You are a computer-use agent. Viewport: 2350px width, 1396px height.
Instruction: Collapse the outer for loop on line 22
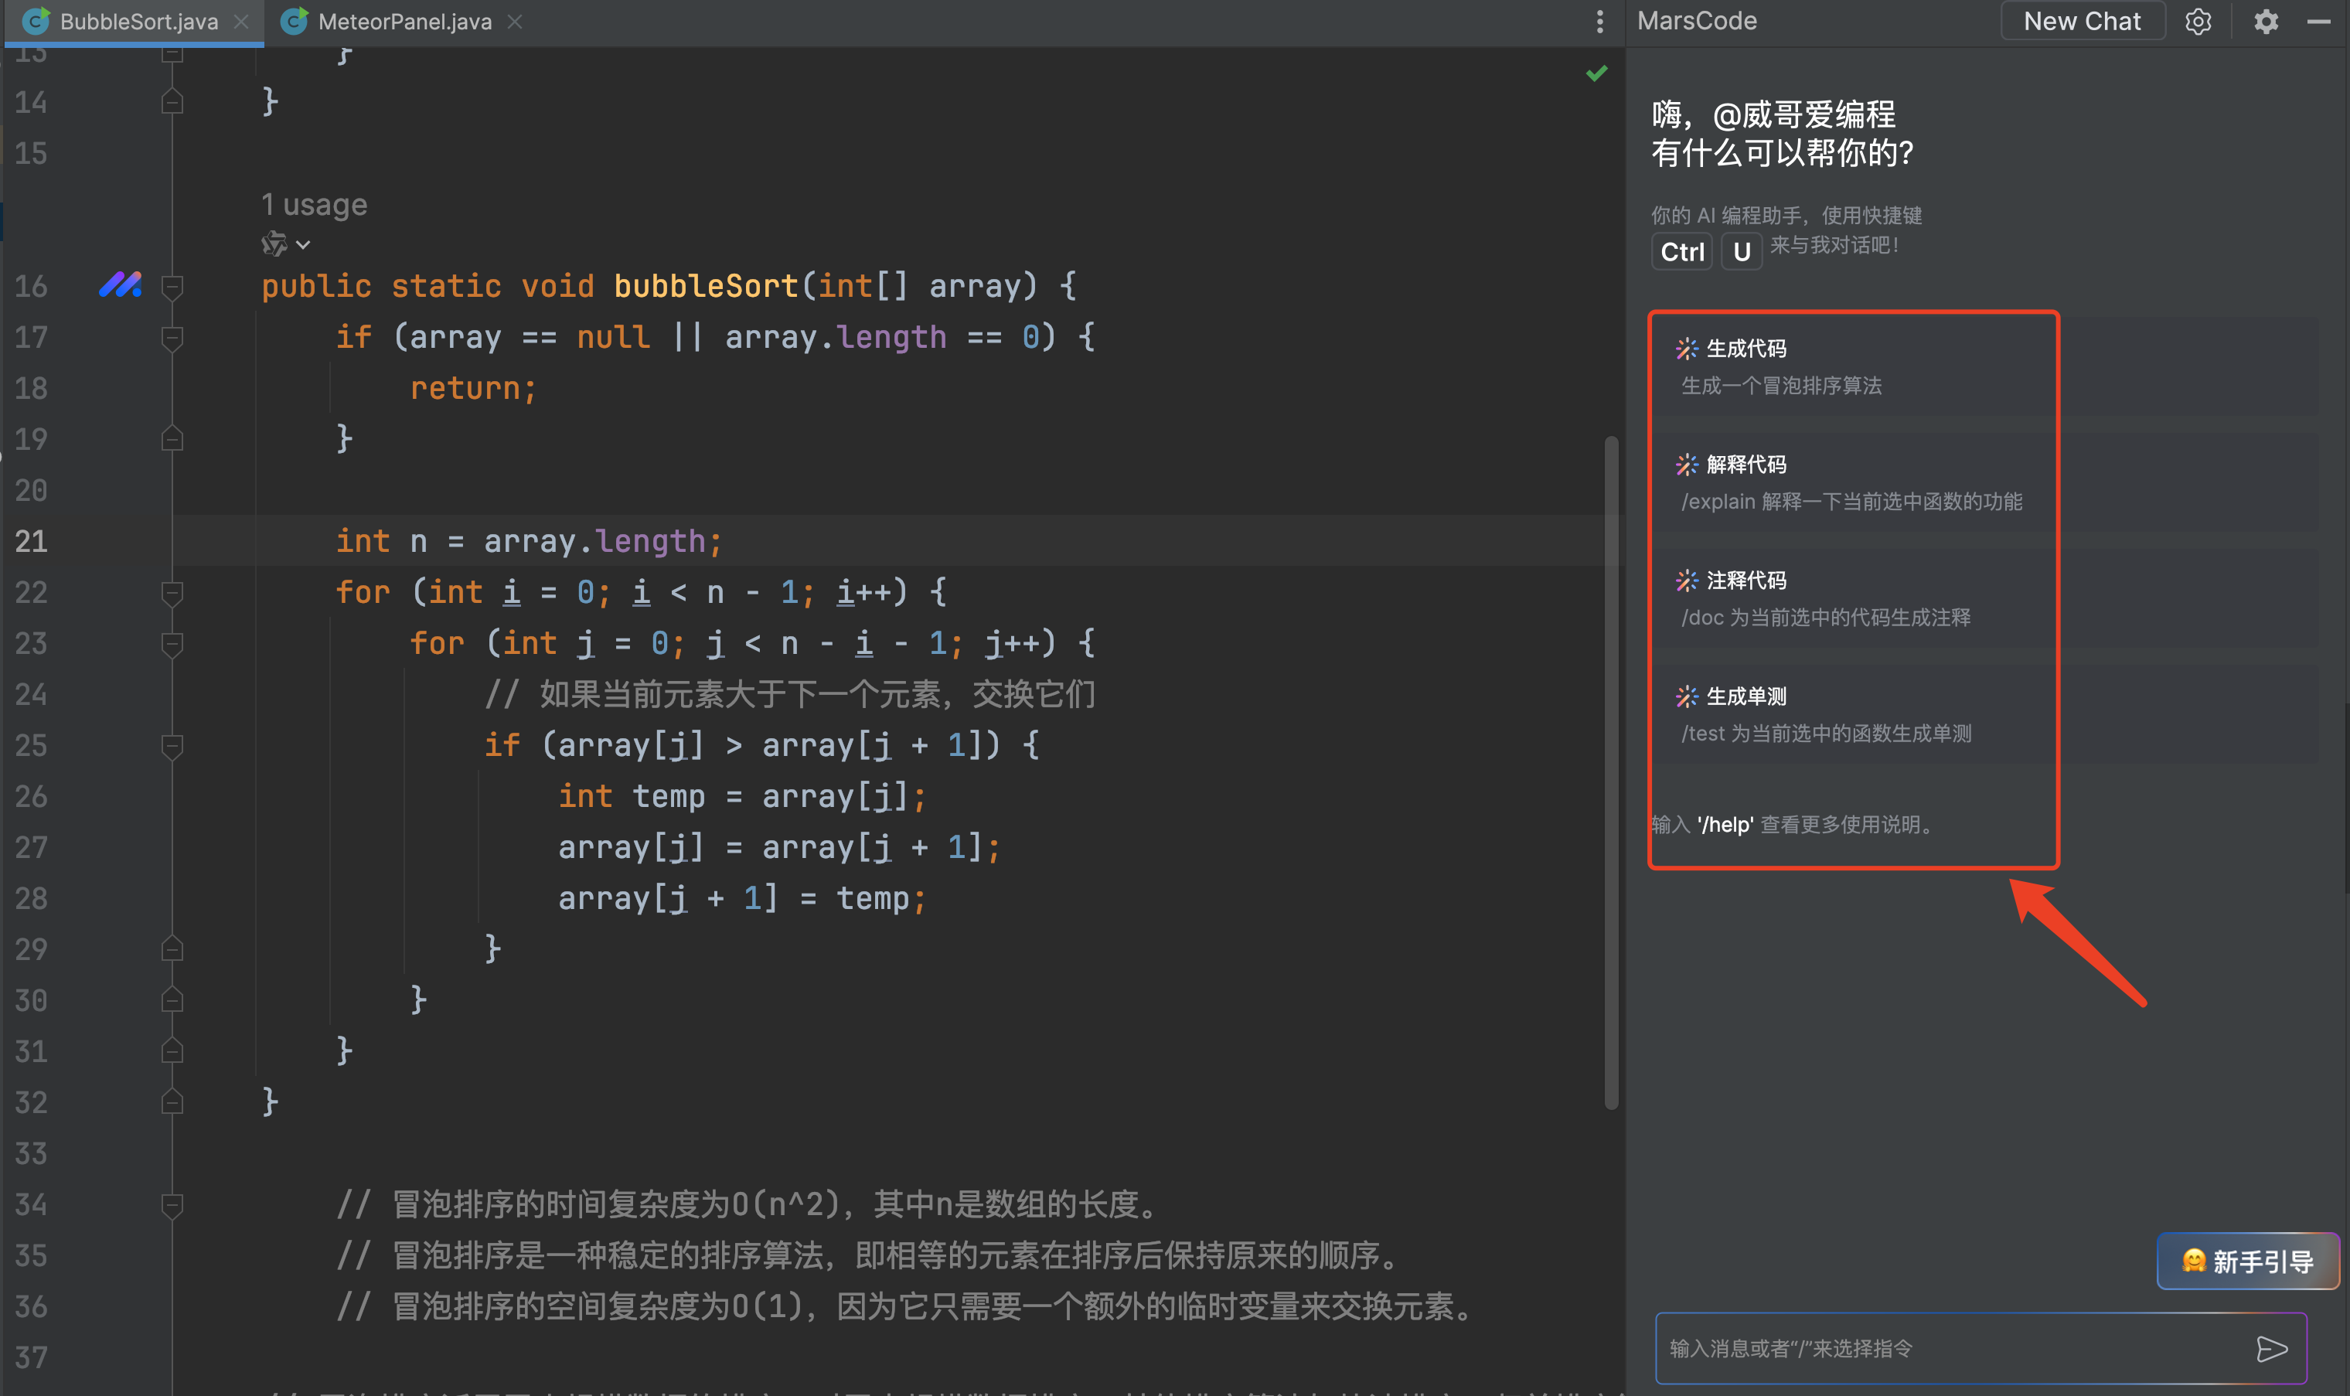[x=172, y=593]
